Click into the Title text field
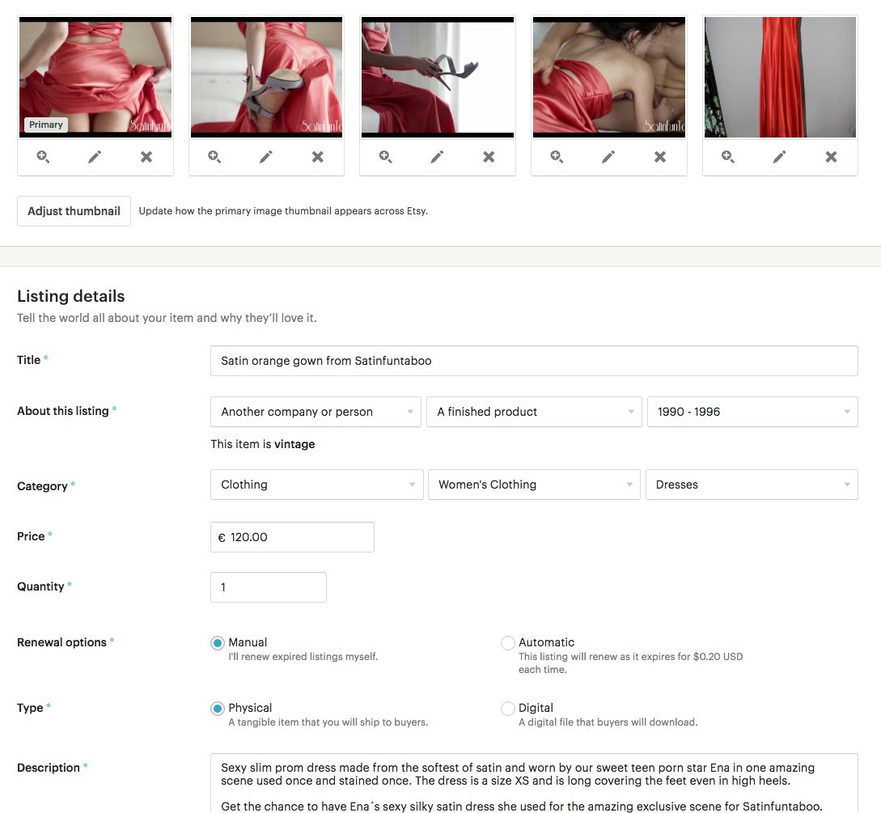This screenshot has height=813, width=881. (x=534, y=361)
